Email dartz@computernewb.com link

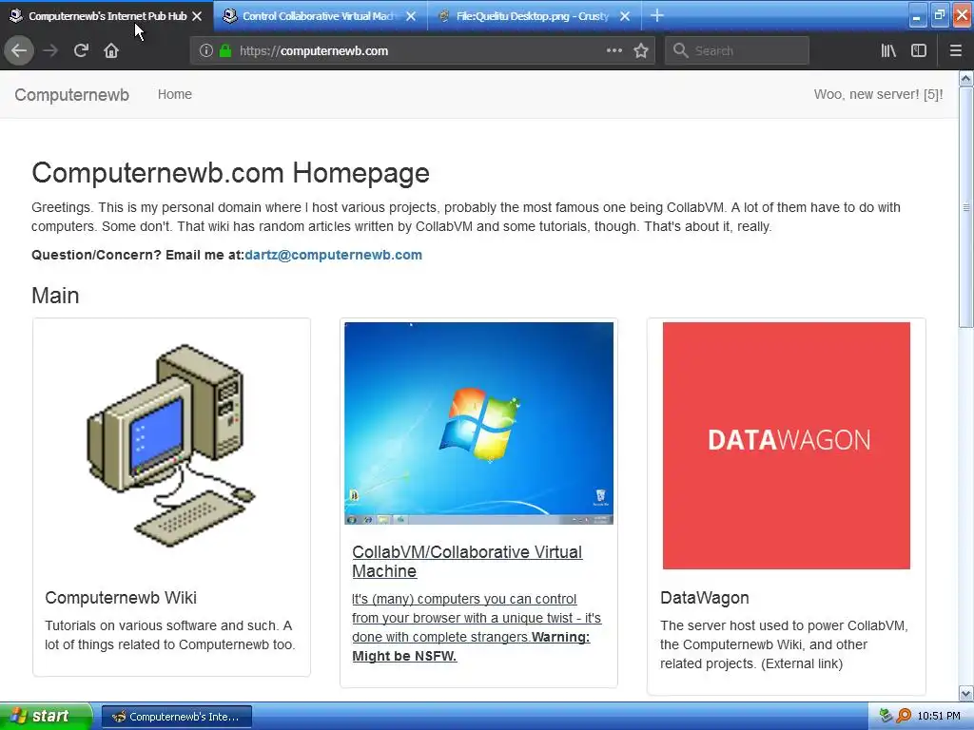[334, 255]
